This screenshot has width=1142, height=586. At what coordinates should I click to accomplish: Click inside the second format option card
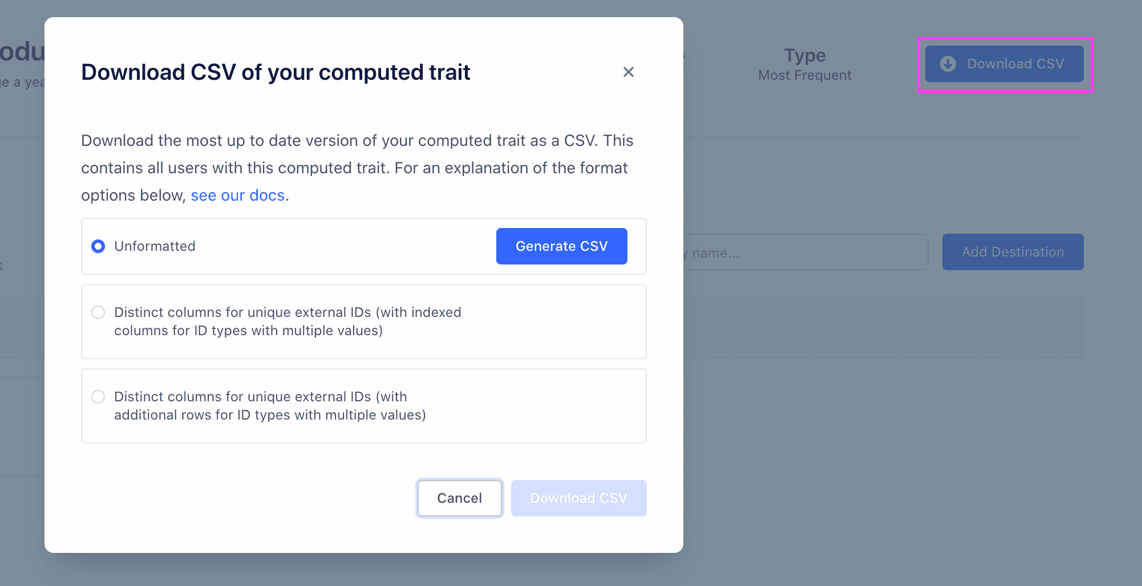[364, 321]
